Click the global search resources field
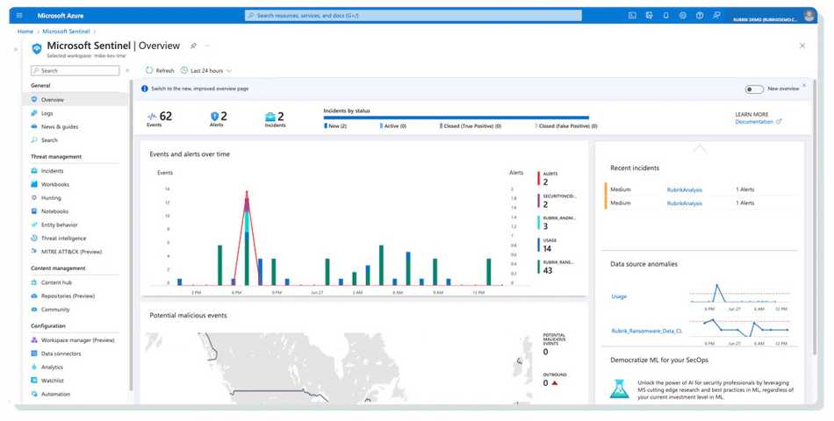 point(413,16)
